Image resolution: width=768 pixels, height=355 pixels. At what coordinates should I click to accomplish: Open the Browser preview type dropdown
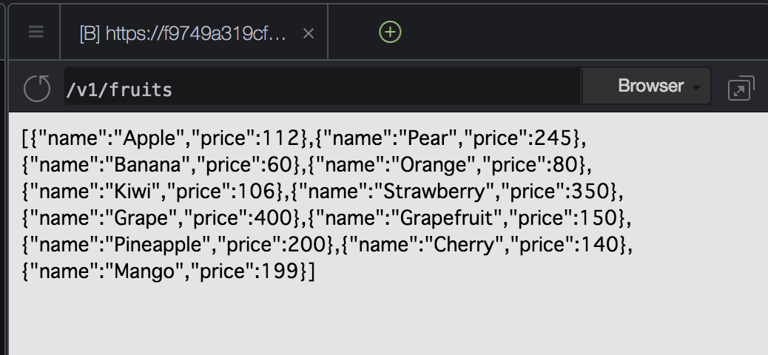coord(646,87)
